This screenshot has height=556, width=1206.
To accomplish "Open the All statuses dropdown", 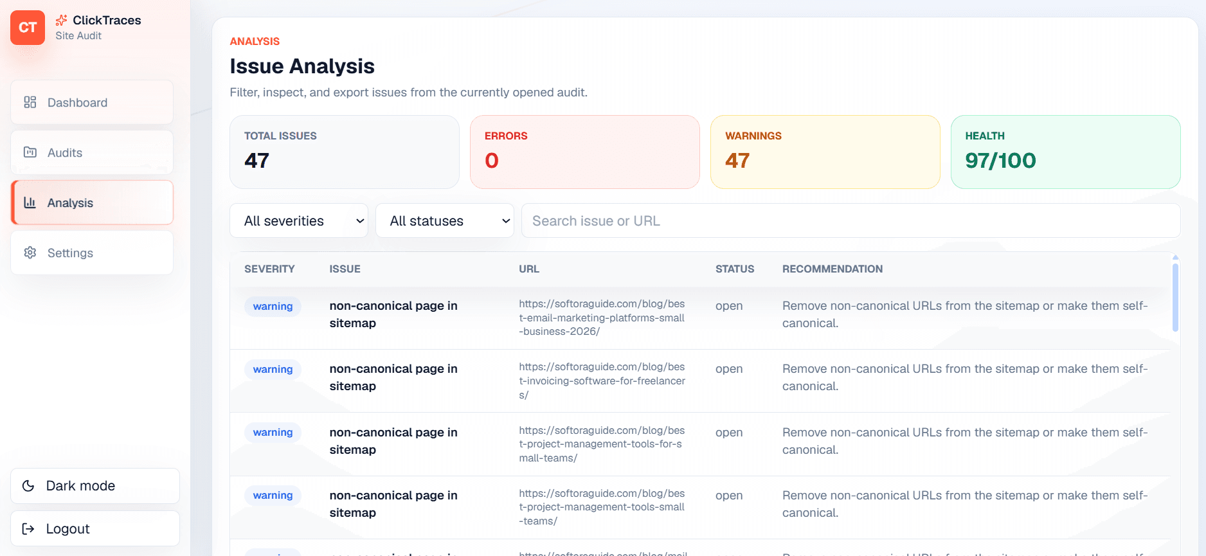I will 445,220.
